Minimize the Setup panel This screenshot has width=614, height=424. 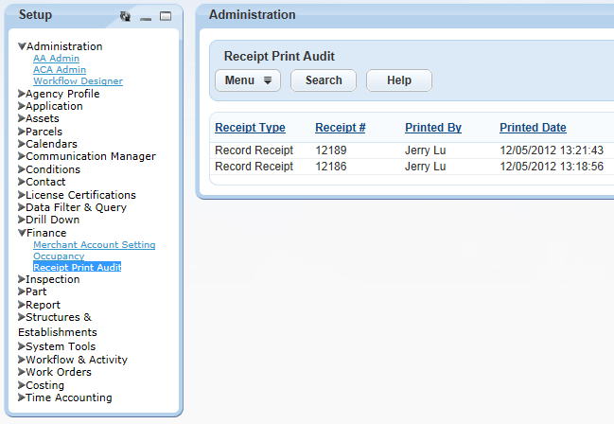(146, 17)
